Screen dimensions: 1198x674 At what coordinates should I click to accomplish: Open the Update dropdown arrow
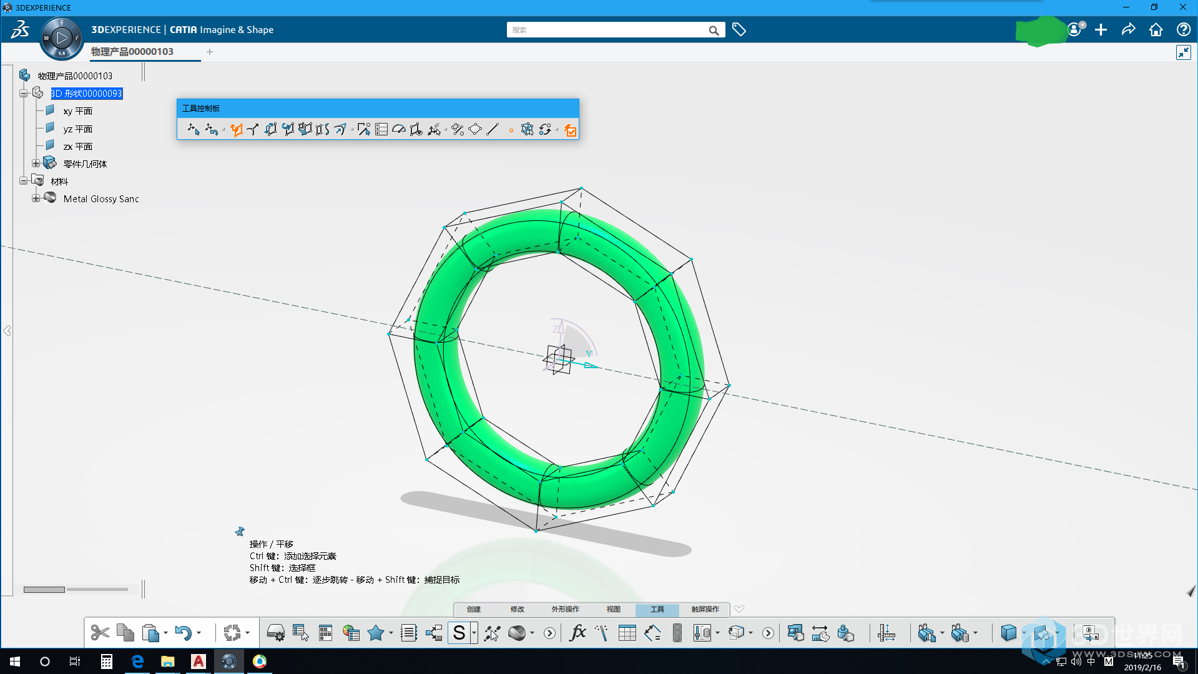[x=247, y=633]
